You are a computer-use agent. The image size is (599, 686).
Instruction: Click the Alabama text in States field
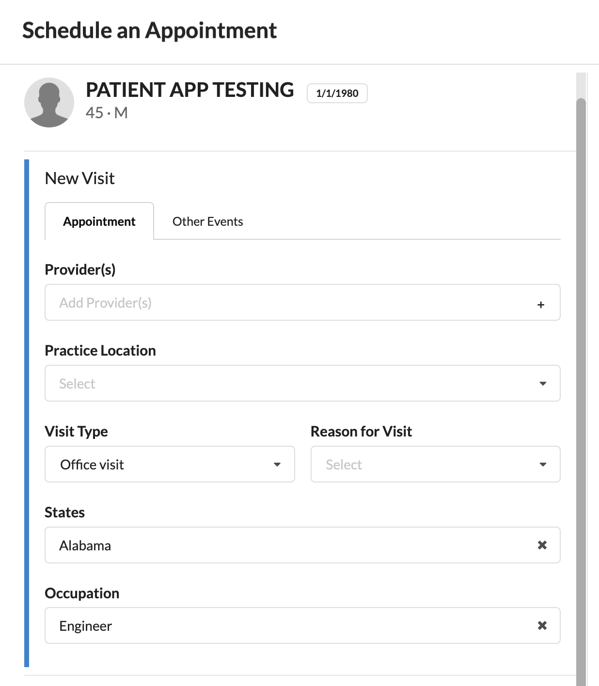[x=85, y=546]
